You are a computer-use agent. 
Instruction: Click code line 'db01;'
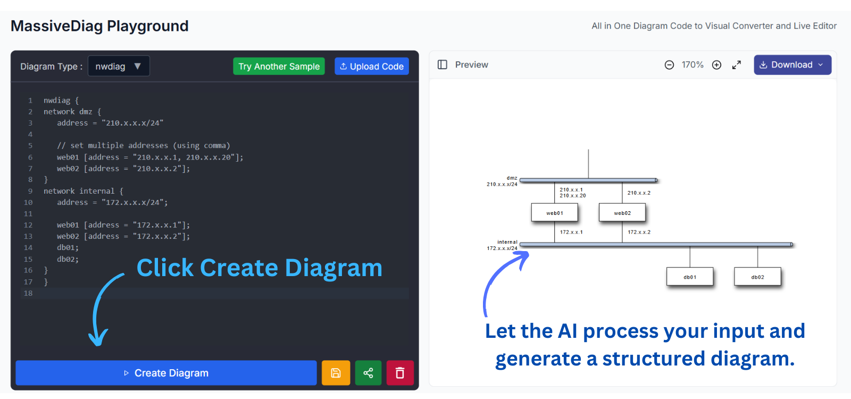pos(68,247)
